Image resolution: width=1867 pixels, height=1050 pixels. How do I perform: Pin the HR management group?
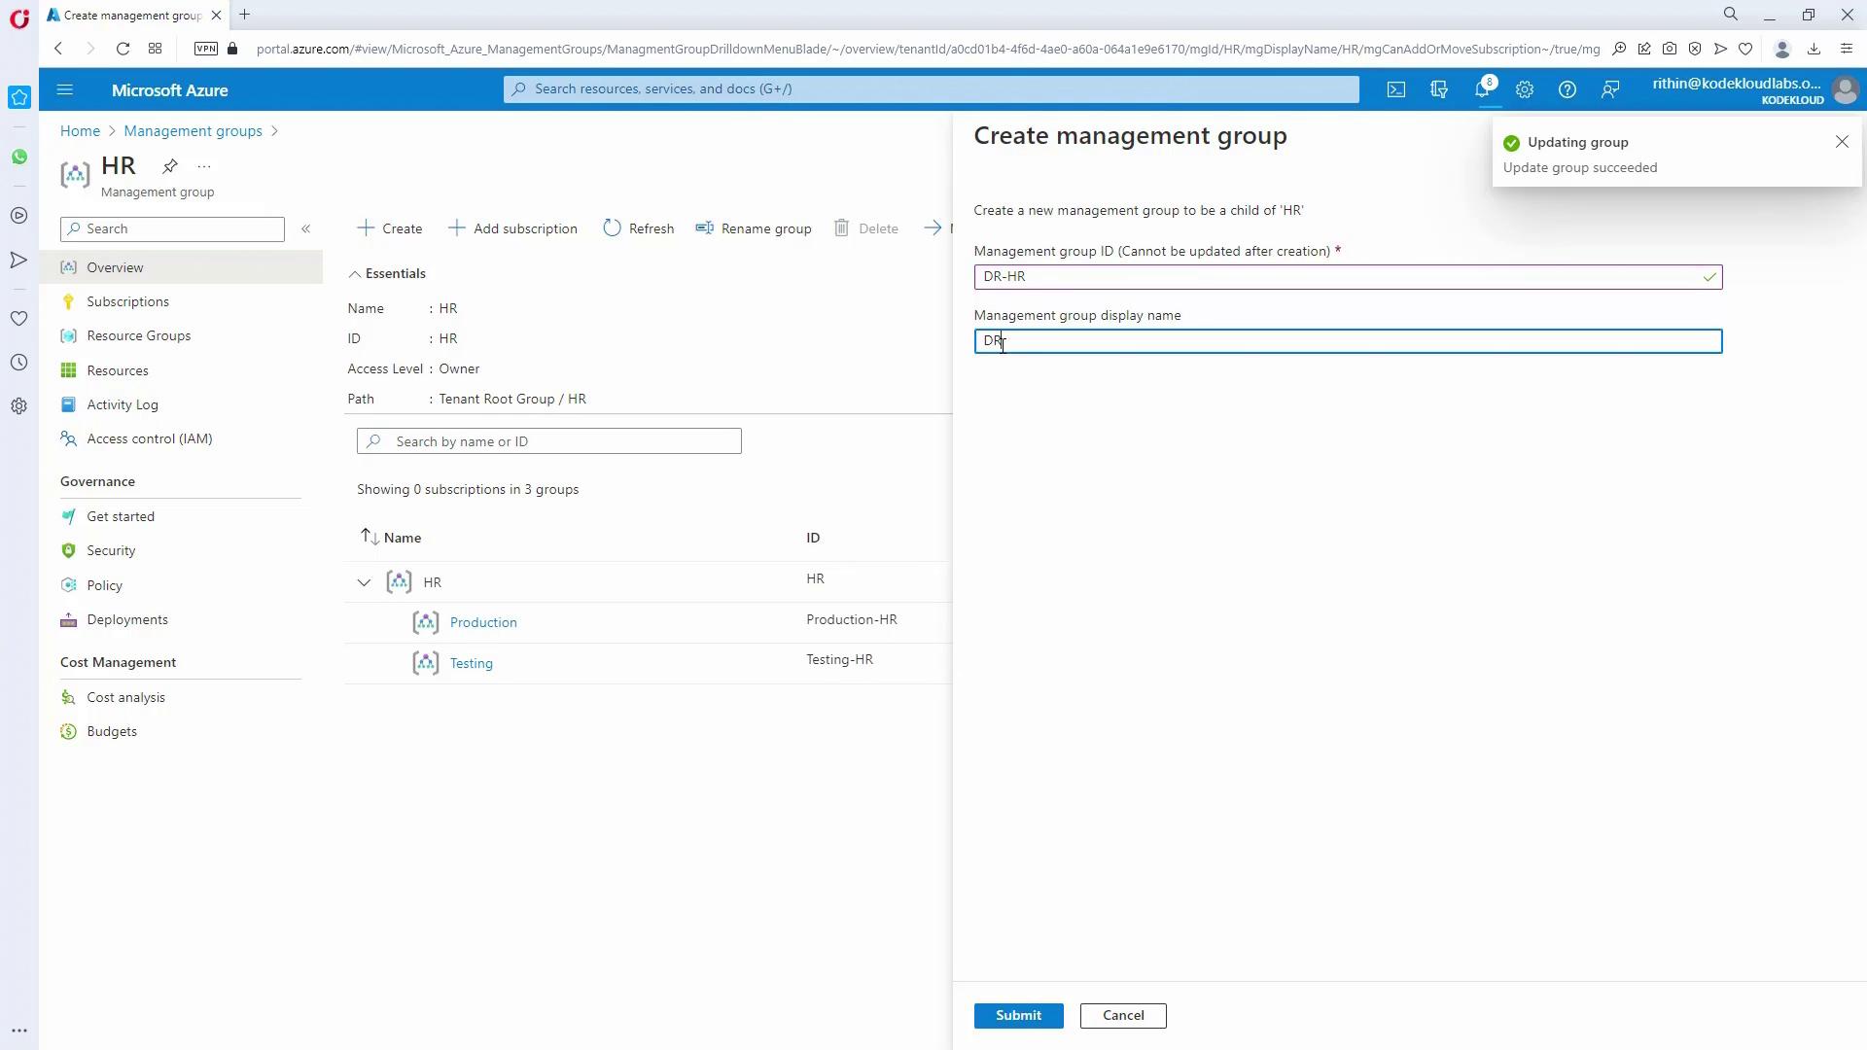coord(170,165)
